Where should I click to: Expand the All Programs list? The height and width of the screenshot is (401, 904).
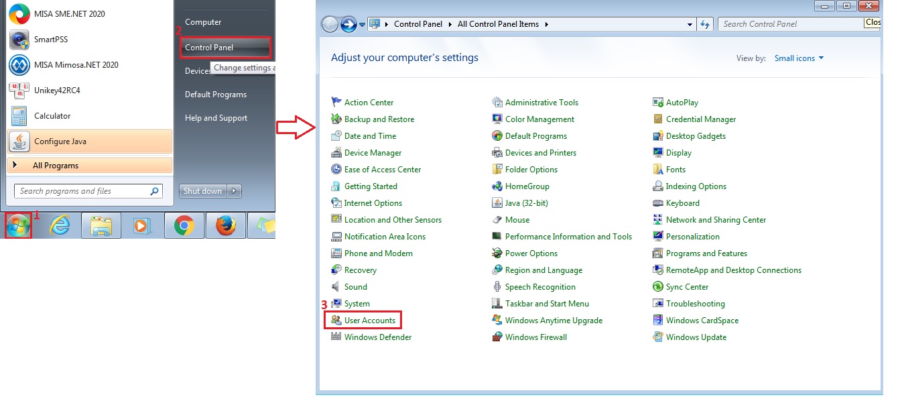(x=90, y=166)
